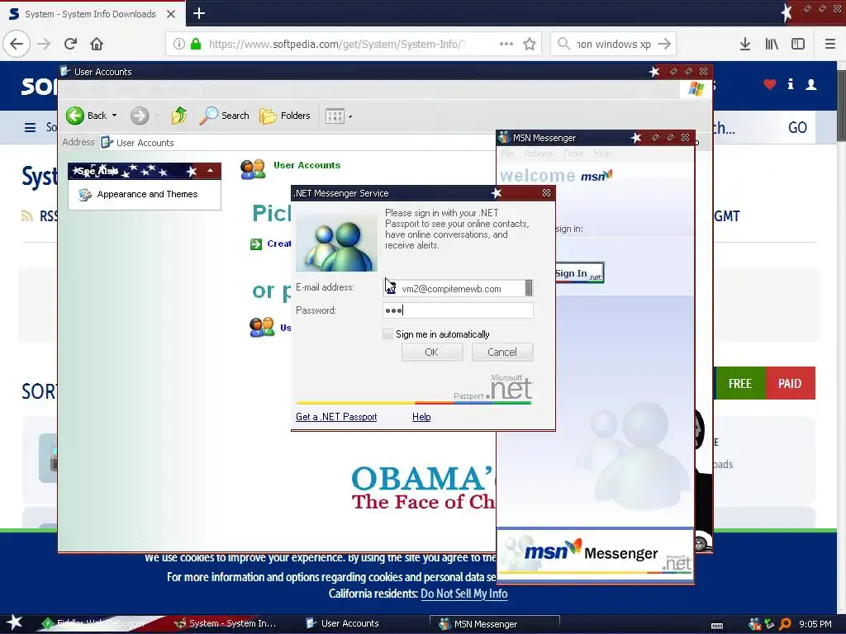This screenshot has width=846, height=634.
Task: Open page actions three-dot menu
Action: point(506,44)
